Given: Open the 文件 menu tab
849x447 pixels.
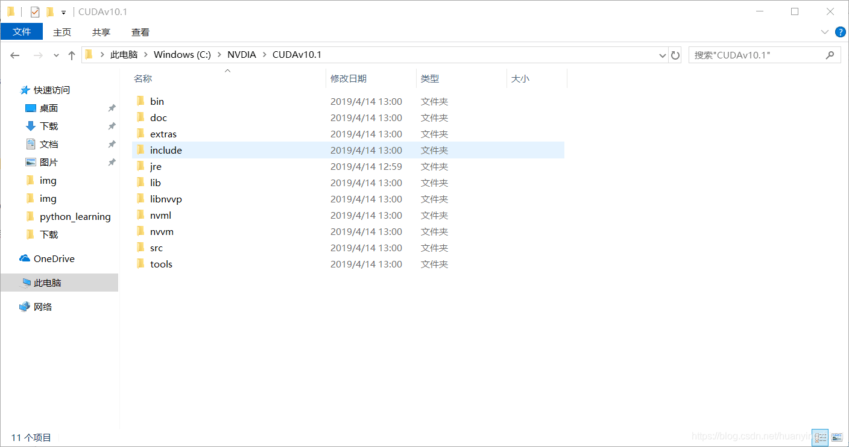Looking at the screenshot, I should [22, 32].
